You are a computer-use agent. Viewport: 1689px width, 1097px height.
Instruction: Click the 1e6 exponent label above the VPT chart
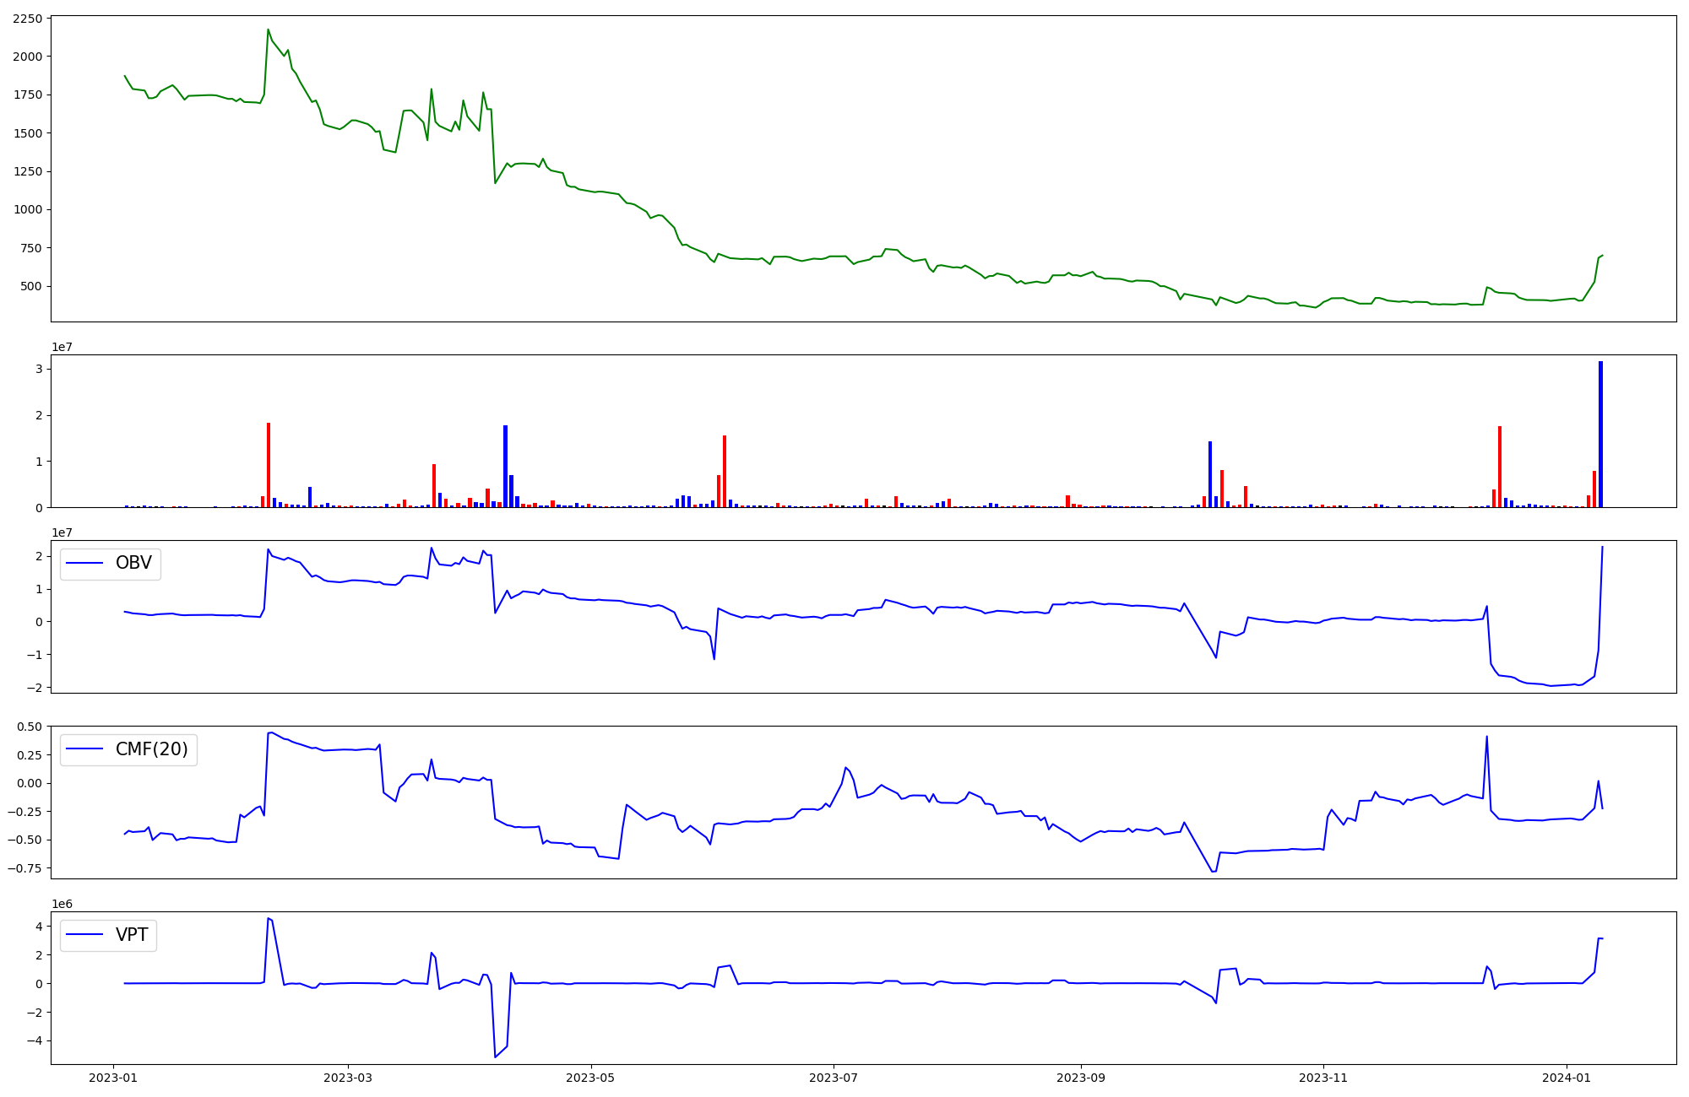point(62,904)
